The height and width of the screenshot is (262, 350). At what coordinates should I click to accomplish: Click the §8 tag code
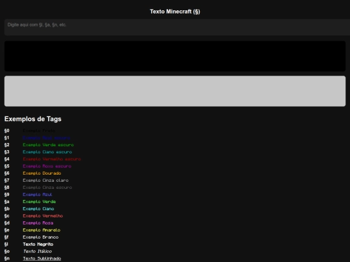point(7,188)
